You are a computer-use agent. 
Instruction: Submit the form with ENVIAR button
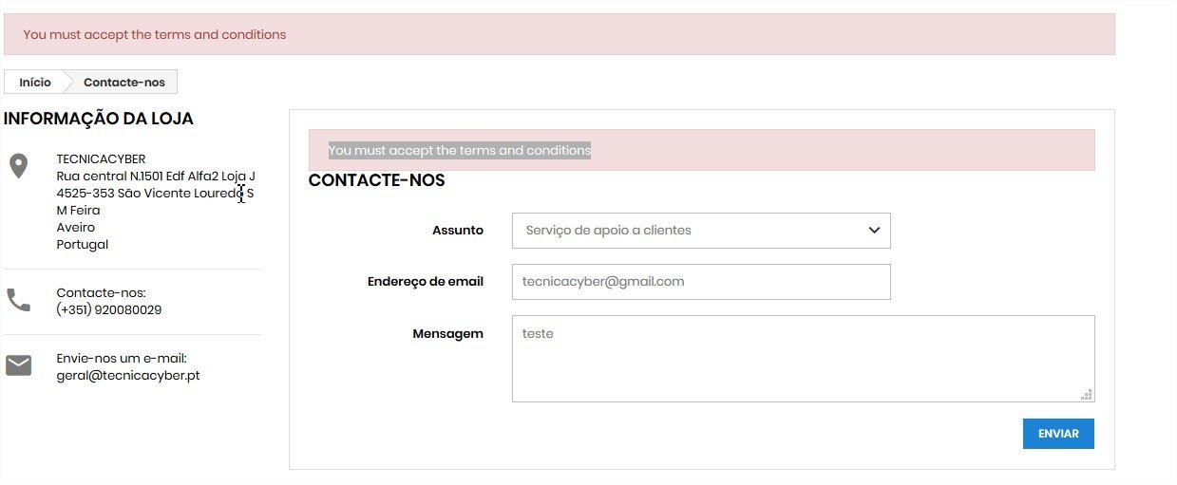click(1058, 434)
